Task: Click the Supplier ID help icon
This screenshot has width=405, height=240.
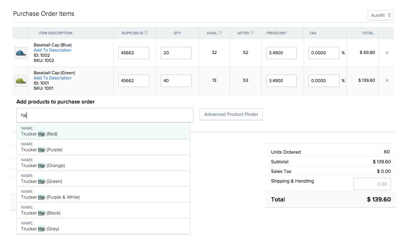Action: [x=146, y=33]
